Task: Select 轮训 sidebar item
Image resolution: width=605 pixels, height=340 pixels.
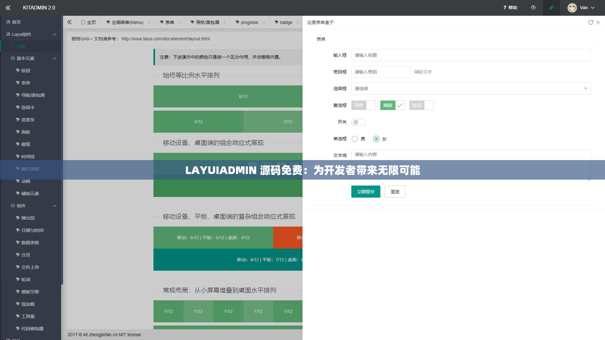Action: (x=31, y=279)
